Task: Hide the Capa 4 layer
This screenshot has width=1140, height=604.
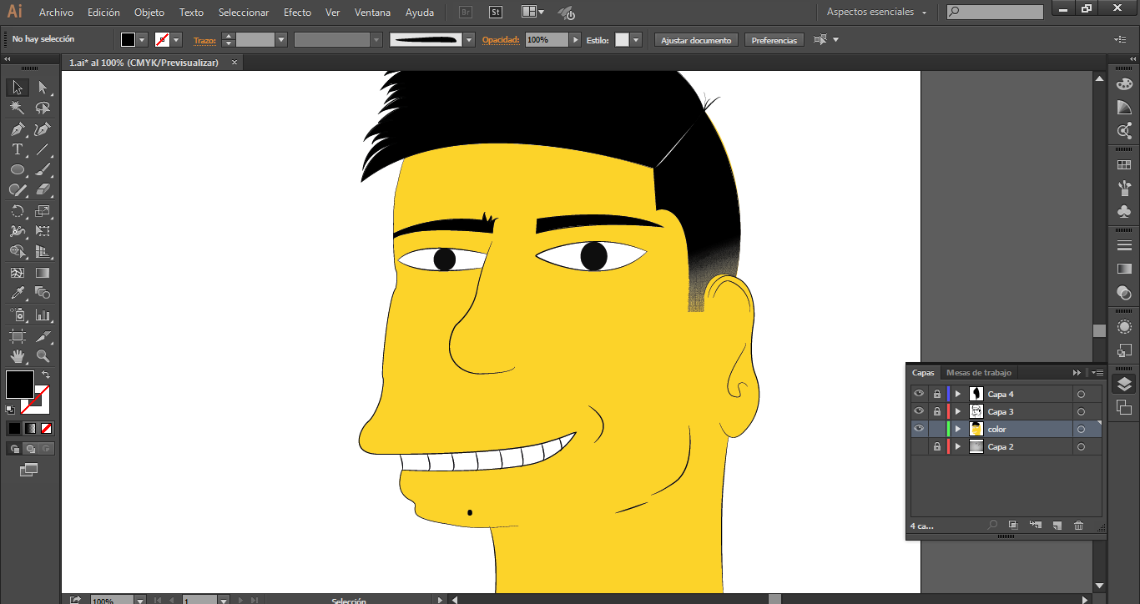Action: coord(919,394)
